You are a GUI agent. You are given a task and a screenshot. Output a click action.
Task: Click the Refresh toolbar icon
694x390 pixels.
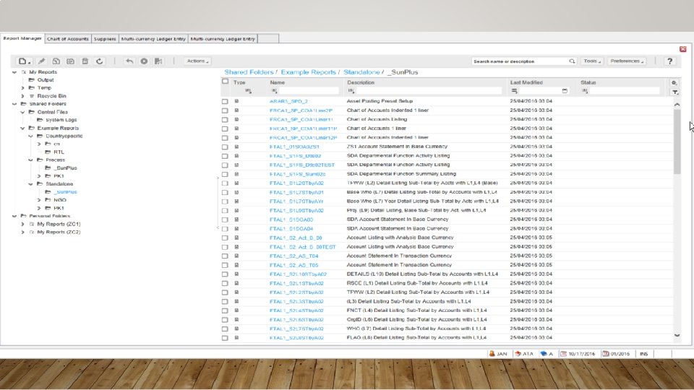100,61
